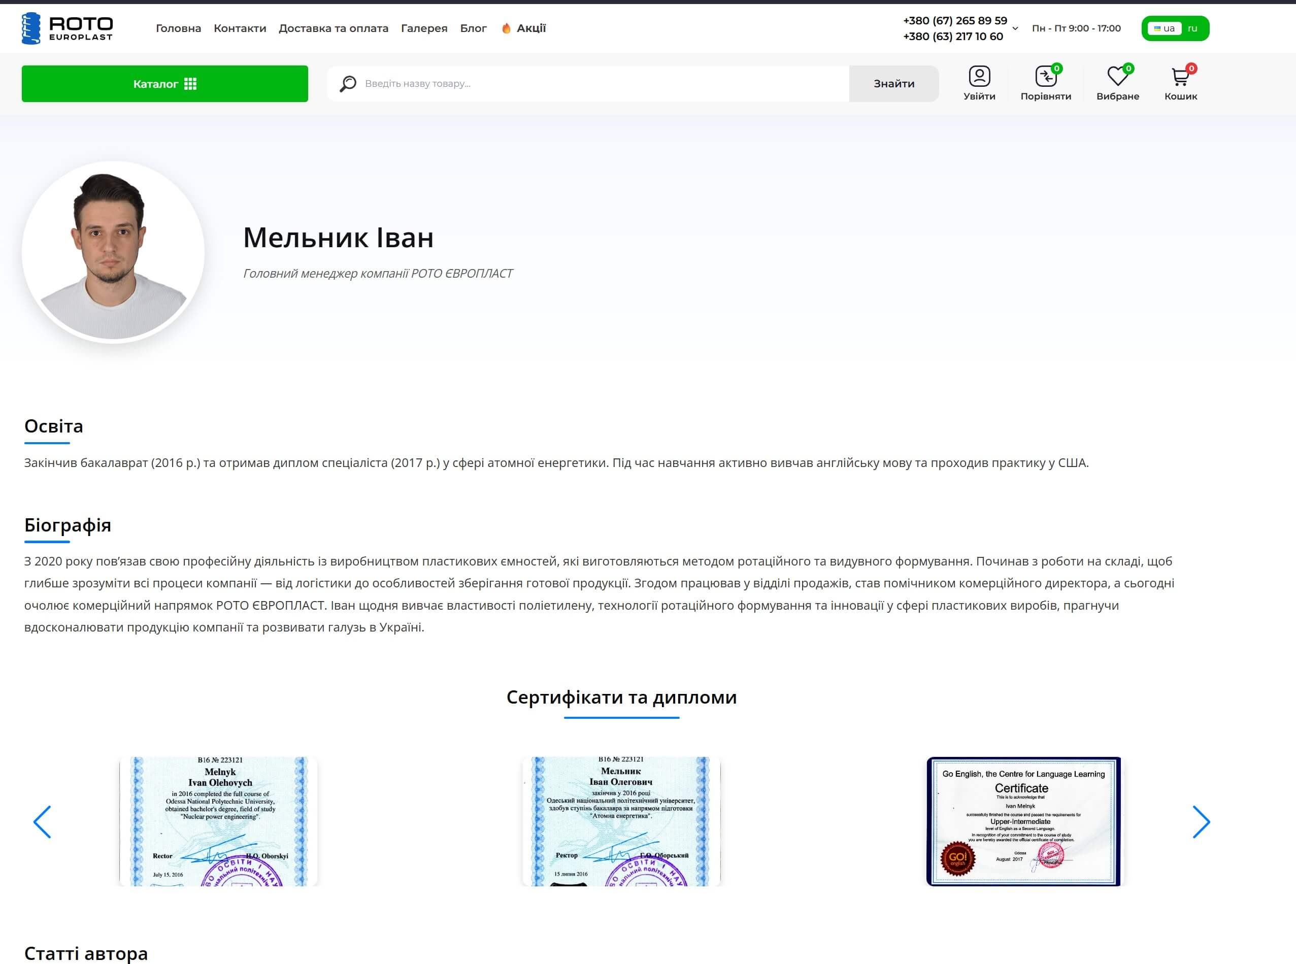Open the Go English certificate thumbnail
The height and width of the screenshot is (964, 1296).
click(1024, 822)
